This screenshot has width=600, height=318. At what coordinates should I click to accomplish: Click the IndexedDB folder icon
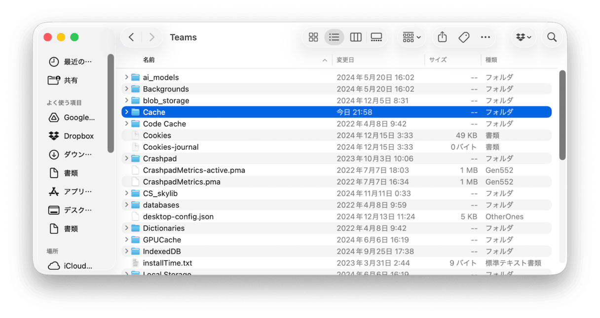(x=136, y=251)
